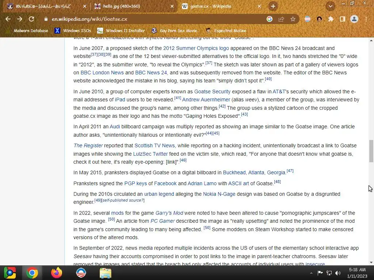This screenshot has width=374, height=280.
Task: Expand the tab search dropdown
Action: point(330,6)
